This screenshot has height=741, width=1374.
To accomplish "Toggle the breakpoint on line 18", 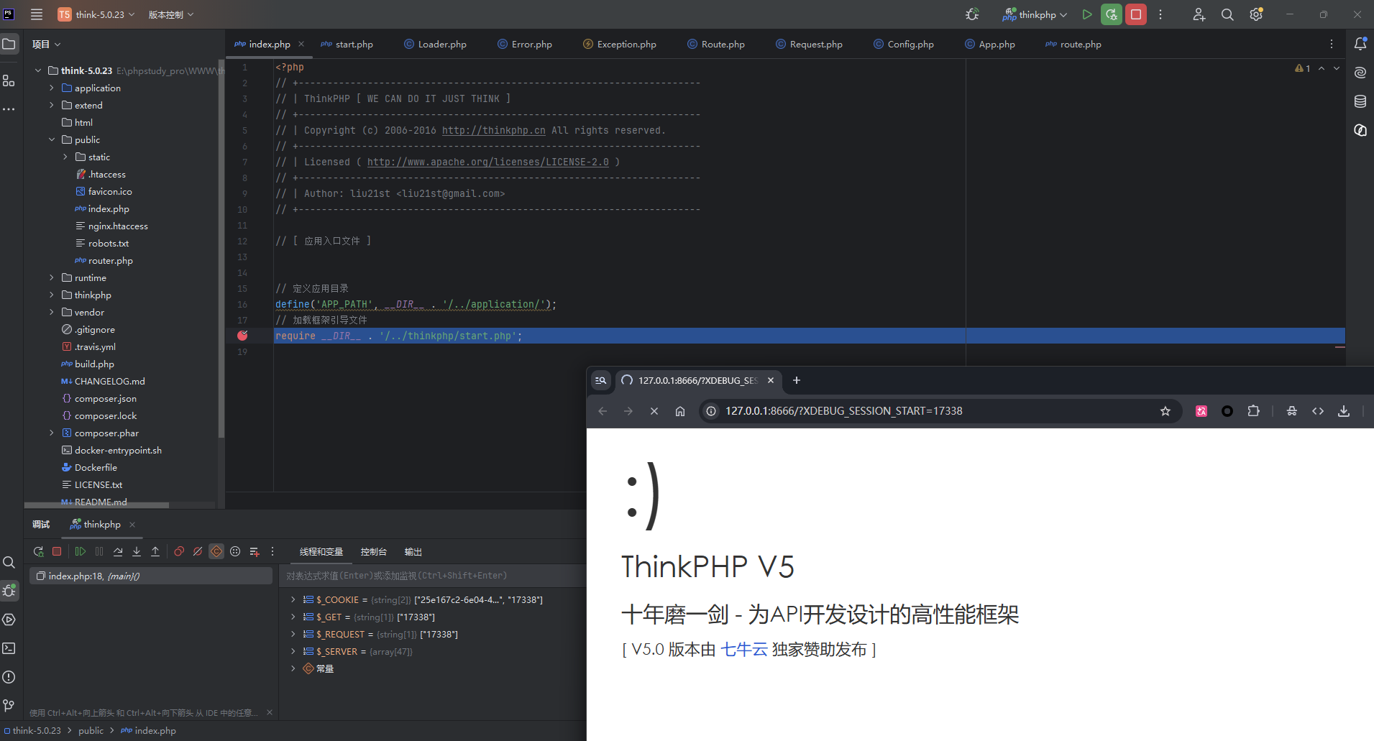I will [243, 336].
